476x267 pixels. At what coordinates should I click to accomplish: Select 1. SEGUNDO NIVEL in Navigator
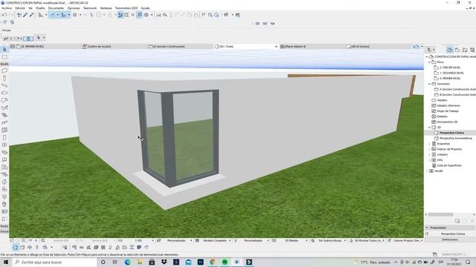point(451,73)
